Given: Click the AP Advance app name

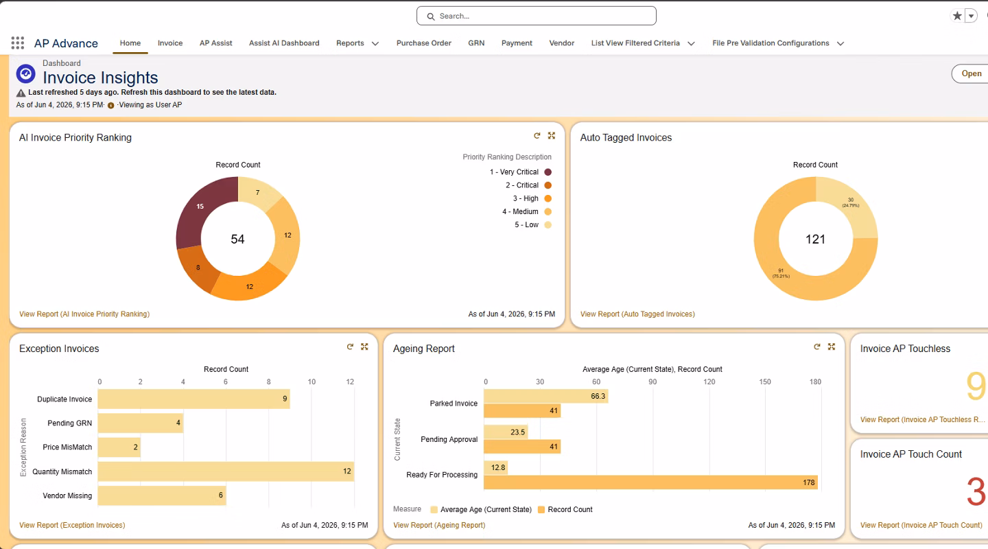Looking at the screenshot, I should [66, 43].
